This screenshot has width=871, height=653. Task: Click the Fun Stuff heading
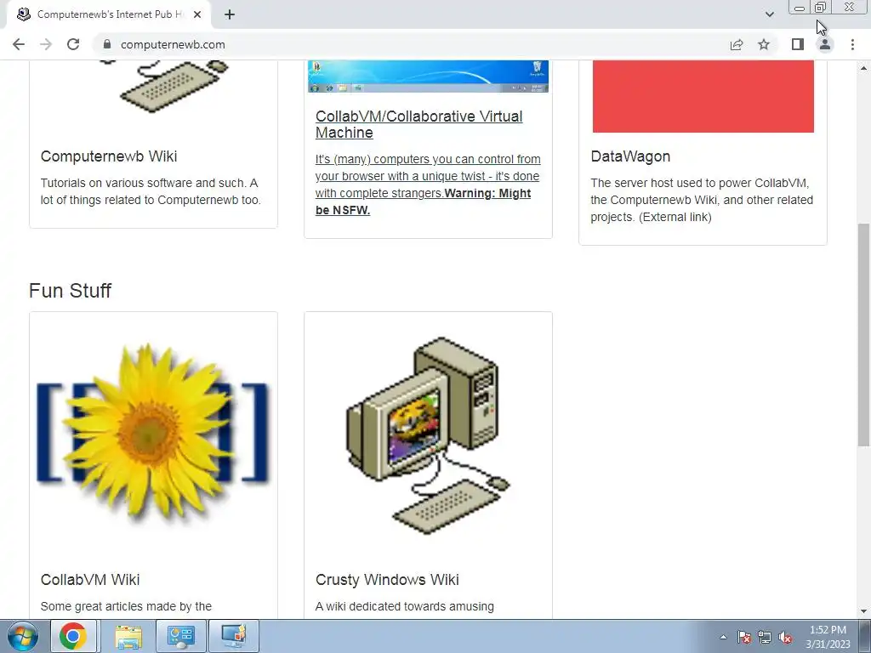[x=70, y=291]
